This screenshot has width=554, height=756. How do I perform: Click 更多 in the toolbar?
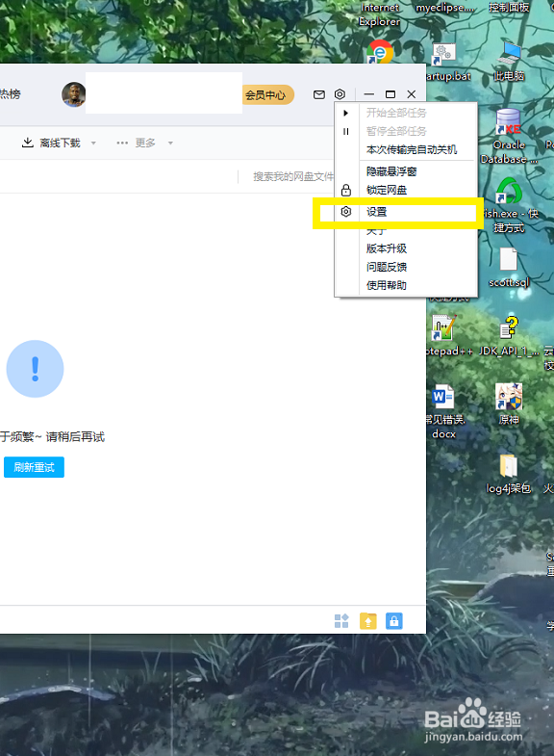point(137,143)
